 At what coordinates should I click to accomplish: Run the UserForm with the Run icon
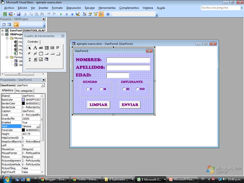(x=61, y=14)
